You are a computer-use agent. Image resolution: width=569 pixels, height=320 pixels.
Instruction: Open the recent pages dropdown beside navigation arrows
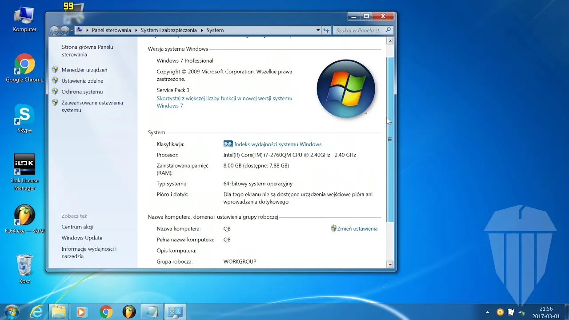pos(71,30)
